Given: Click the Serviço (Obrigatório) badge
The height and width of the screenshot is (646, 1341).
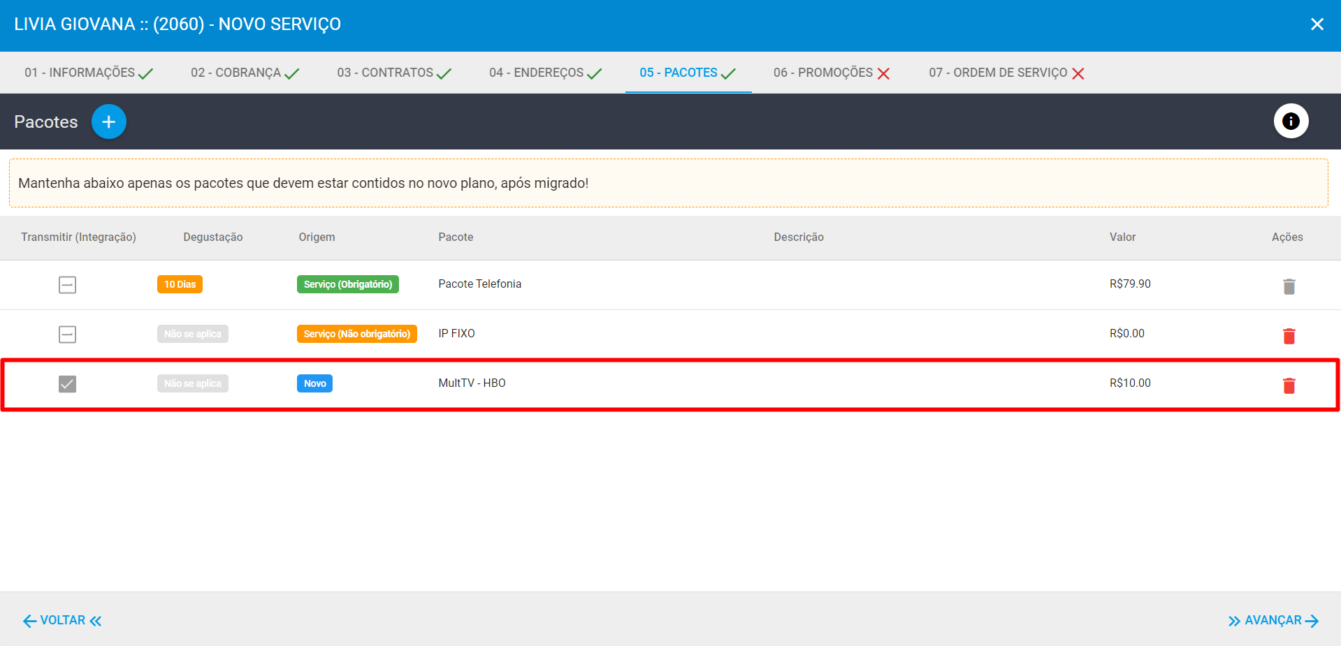Looking at the screenshot, I should [x=348, y=284].
